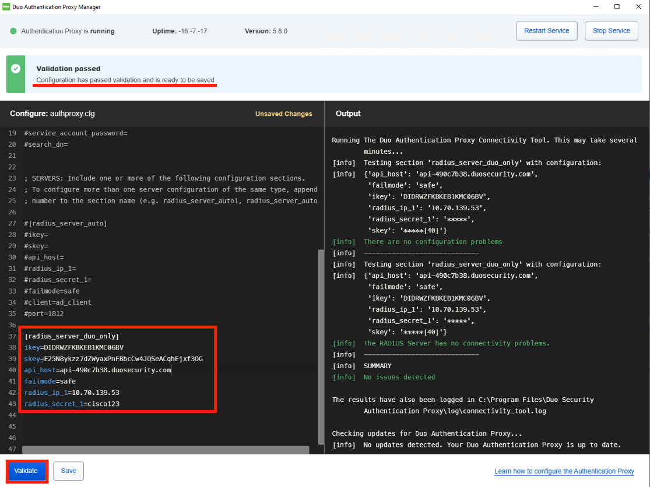This screenshot has height=487, width=650.
Task: Click the ikey=DIDRWZFKBKEB1KMC06BV line
Action: click(74, 347)
